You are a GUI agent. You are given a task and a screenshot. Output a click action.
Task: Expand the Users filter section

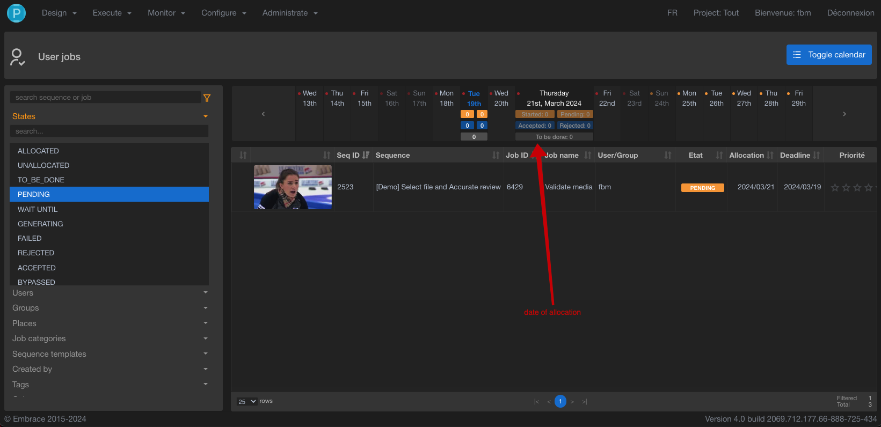110,293
